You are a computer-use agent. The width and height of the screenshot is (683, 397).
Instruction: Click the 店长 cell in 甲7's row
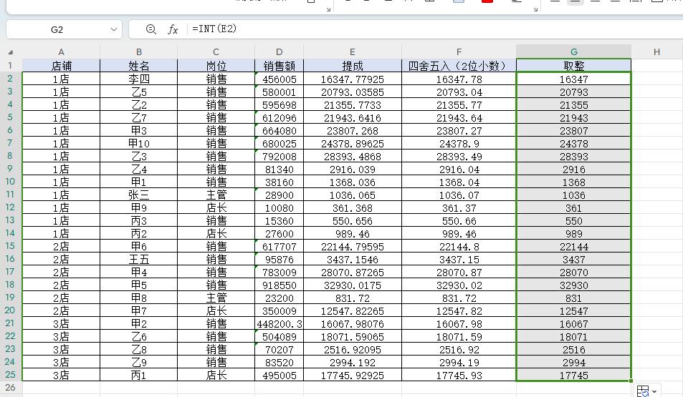pyautogui.click(x=216, y=311)
